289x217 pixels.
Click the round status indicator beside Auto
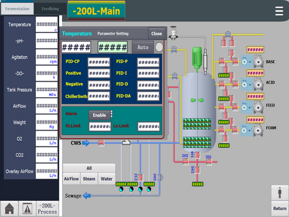pyautogui.click(x=159, y=47)
